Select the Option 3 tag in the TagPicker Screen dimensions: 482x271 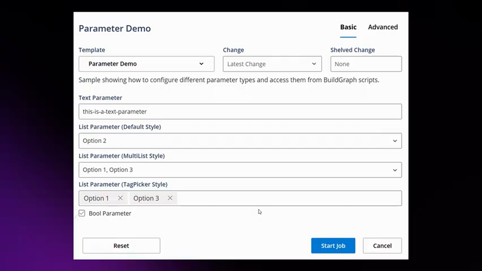(x=146, y=198)
